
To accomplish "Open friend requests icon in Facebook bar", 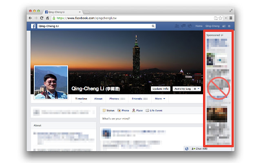I will pyautogui.click(x=177, y=26).
